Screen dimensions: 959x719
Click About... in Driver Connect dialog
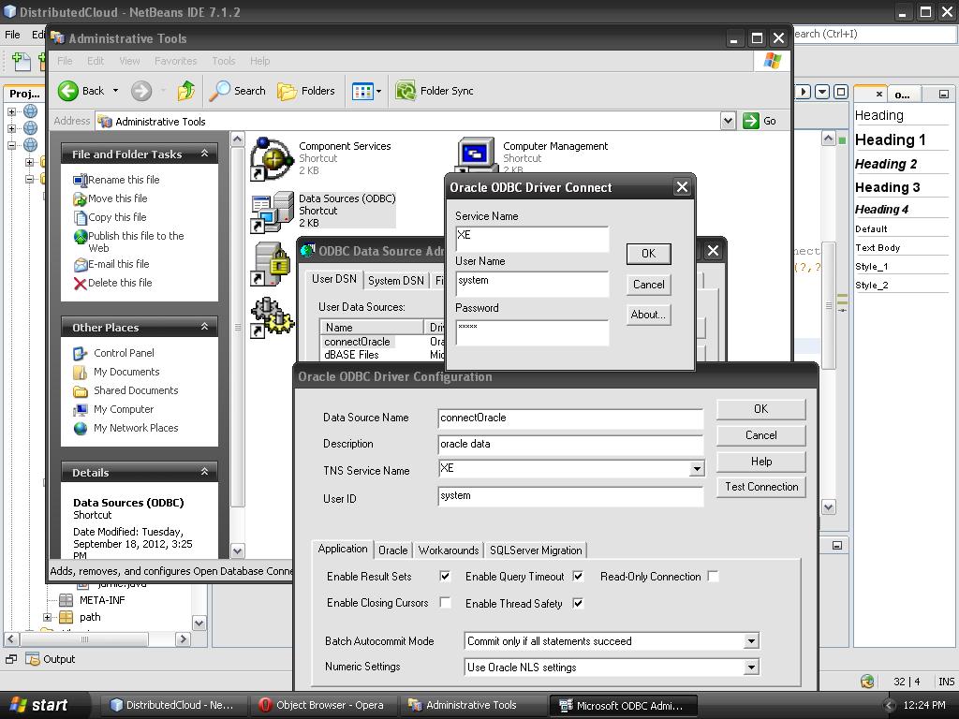click(x=648, y=315)
